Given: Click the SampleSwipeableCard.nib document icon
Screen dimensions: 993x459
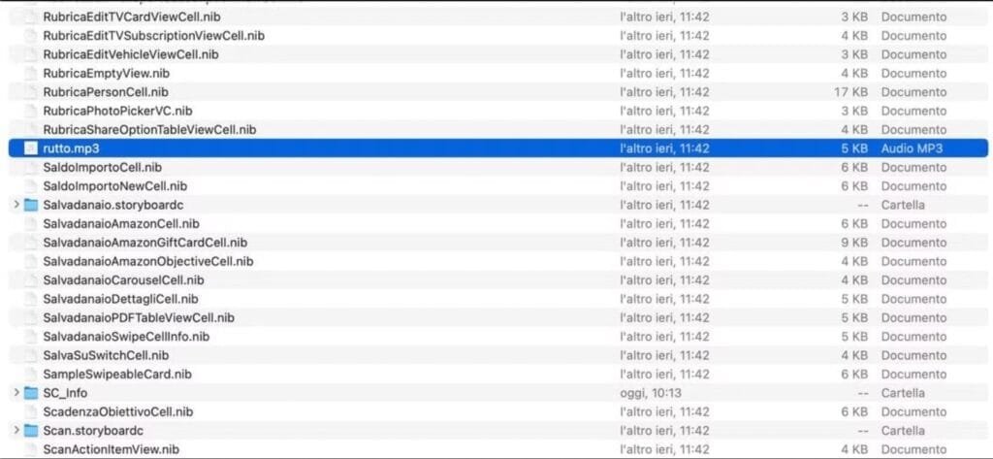Looking at the screenshot, I should tap(31, 374).
